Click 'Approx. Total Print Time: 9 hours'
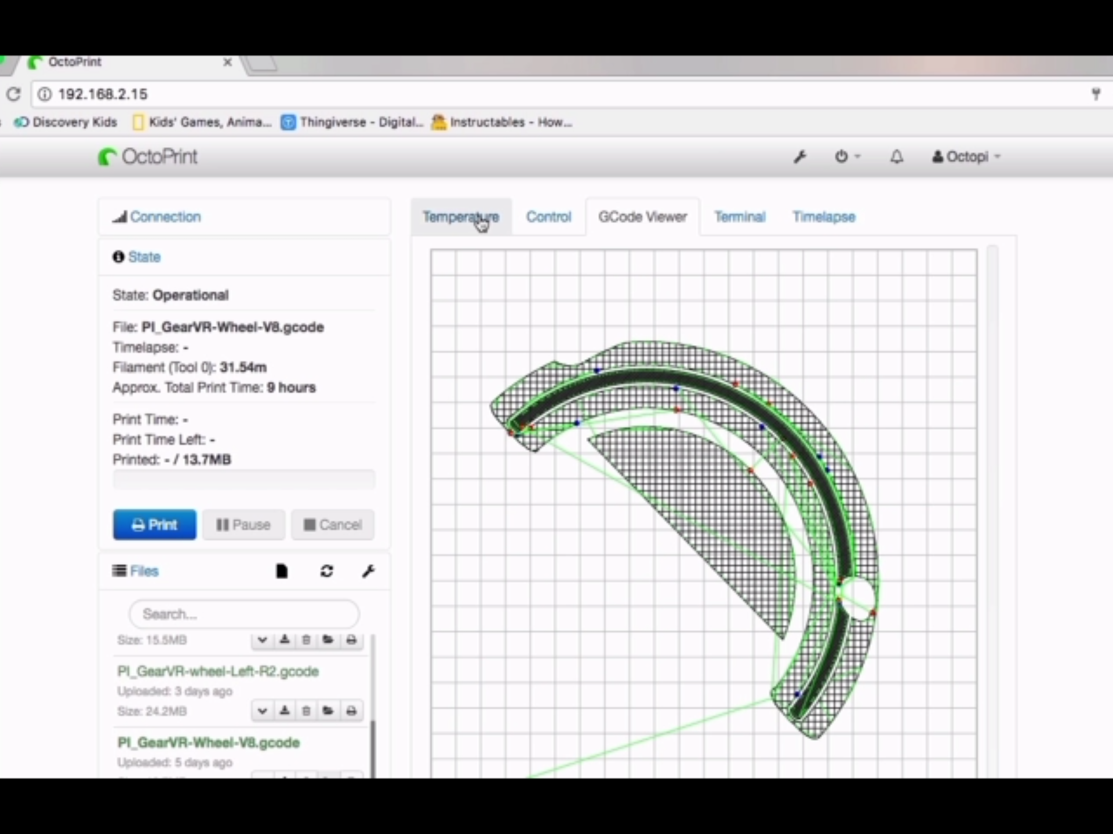The width and height of the screenshot is (1113, 834). (x=214, y=387)
